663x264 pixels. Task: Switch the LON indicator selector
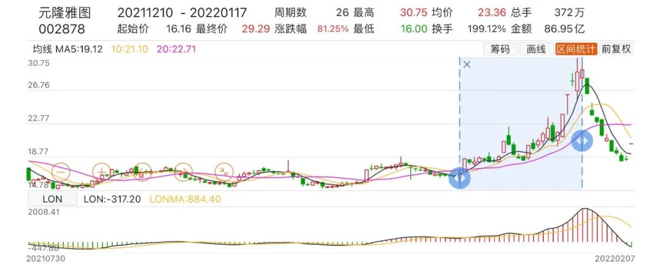point(52,199)
